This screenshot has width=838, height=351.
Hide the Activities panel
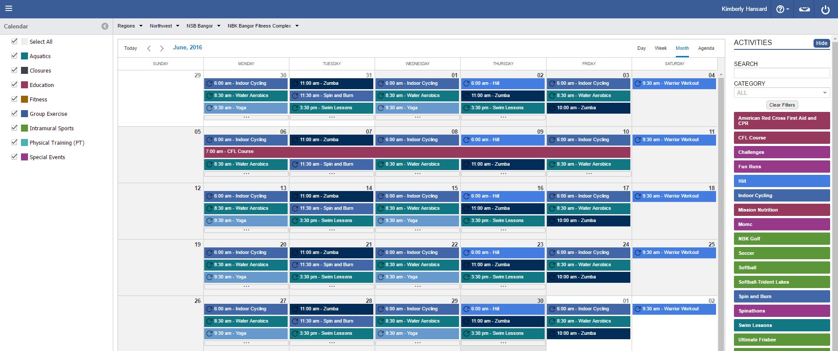click(821, 43)
